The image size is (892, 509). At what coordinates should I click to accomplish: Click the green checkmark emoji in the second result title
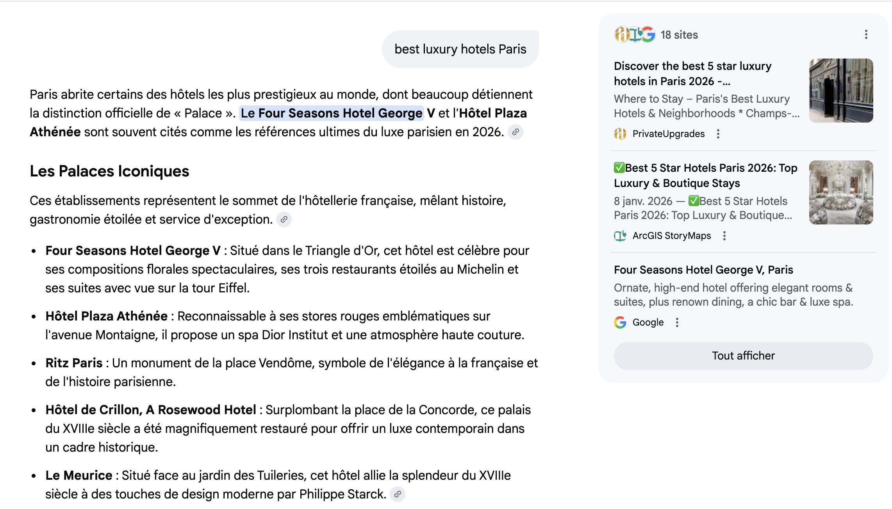(x=620, y=168)
